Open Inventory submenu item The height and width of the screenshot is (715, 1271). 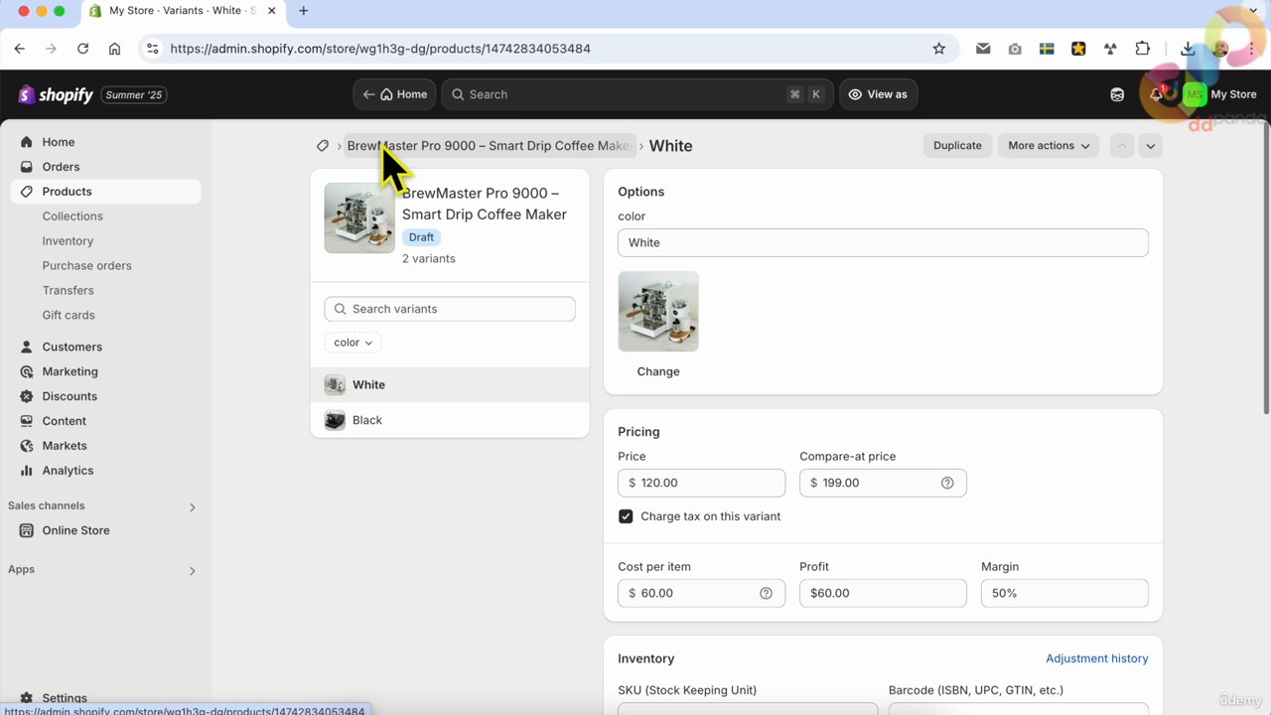tap(68, 241)
